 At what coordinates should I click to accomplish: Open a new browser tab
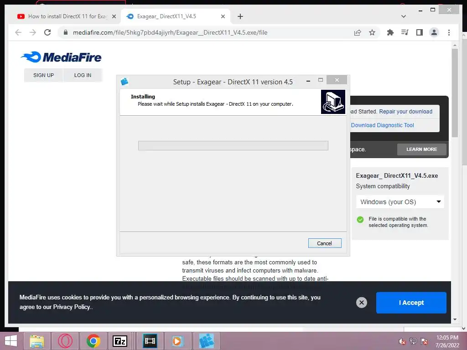[x=240, y=16]
